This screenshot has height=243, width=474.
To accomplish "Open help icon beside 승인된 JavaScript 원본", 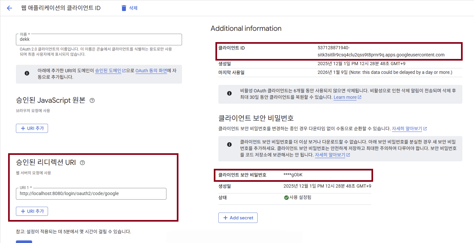I will coord(92,100).
